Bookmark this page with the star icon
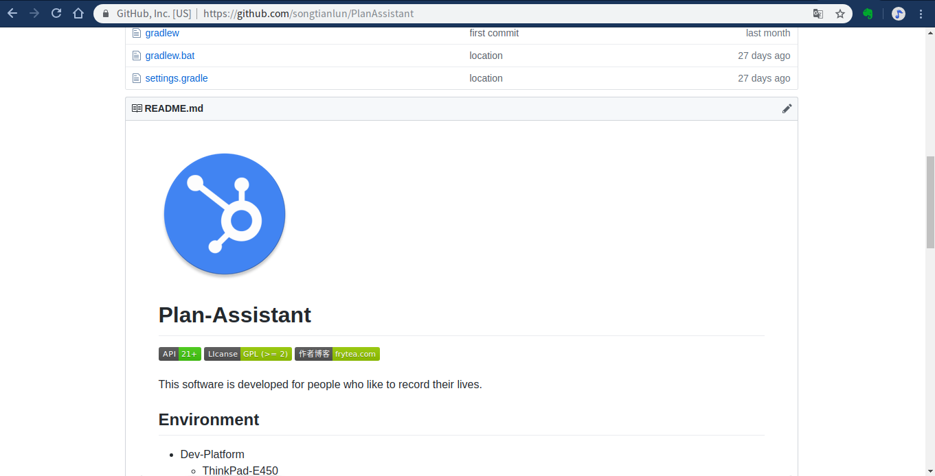 [x=840, y=14]
